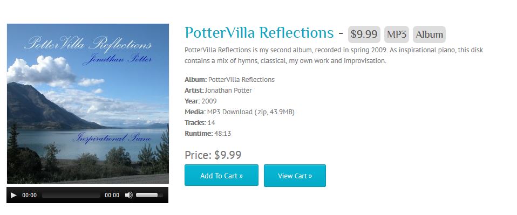Click the Price: $9.99 text
This screenshot has height=215, width=517.
tap(213, 155)
